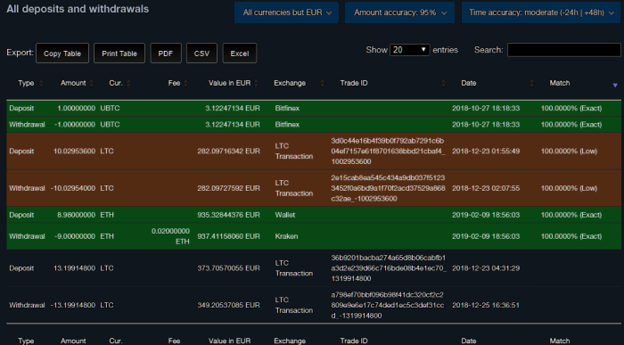Click the Wallet exchange cell
The image size is (624, 345).
[x=285, y=215]
